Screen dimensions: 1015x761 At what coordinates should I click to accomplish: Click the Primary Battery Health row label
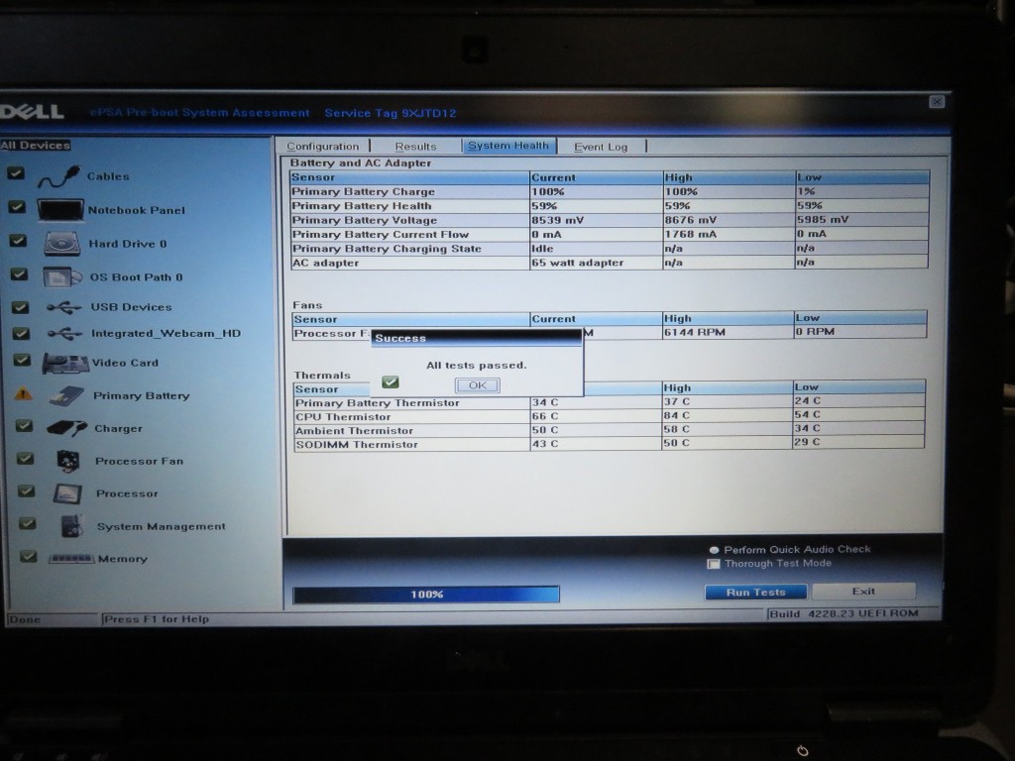tap(361, 206)
